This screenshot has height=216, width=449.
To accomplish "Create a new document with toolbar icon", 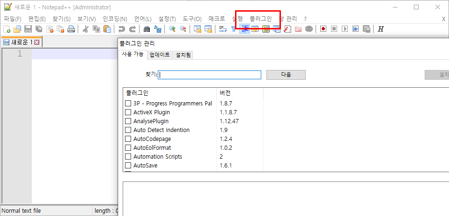I will pos(7,29).
